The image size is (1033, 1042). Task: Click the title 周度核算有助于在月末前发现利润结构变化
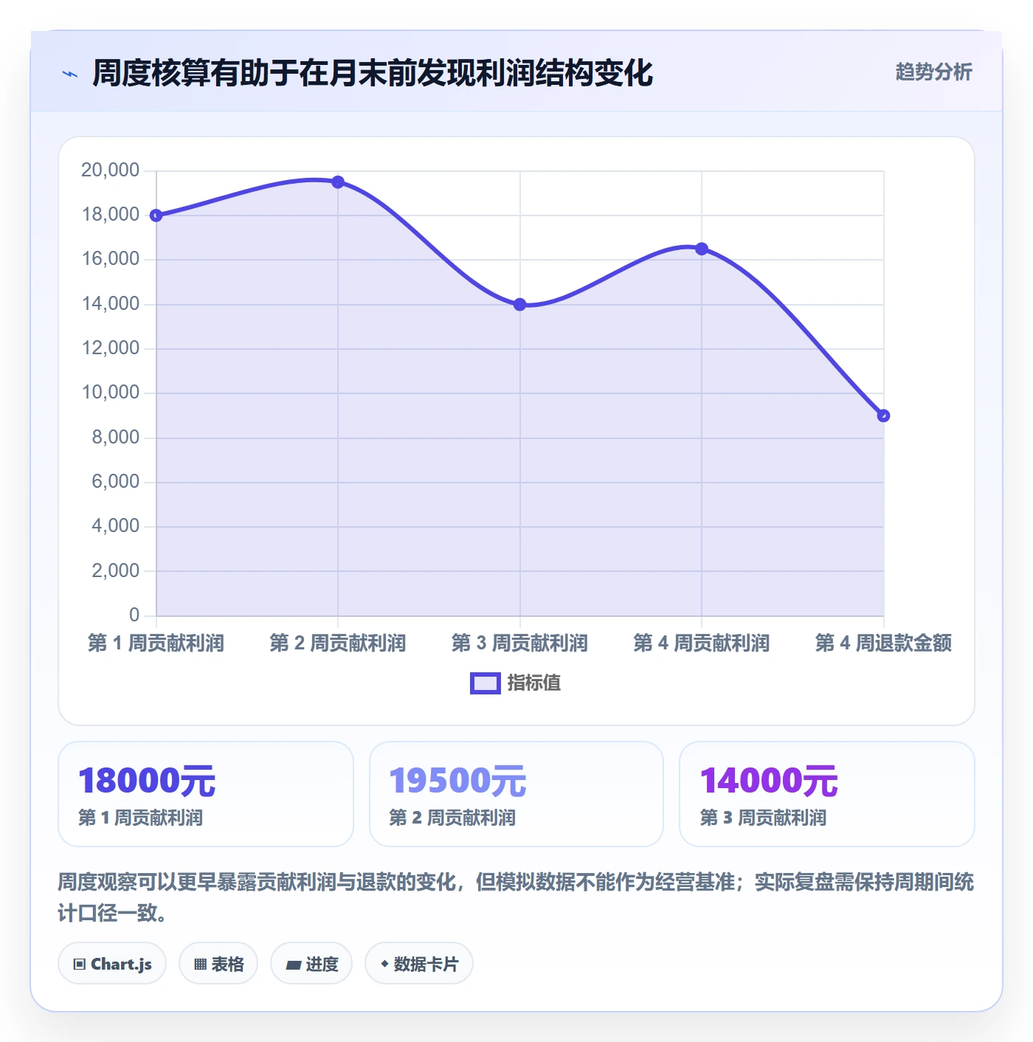pyautogui.click(x=373, y=73)
